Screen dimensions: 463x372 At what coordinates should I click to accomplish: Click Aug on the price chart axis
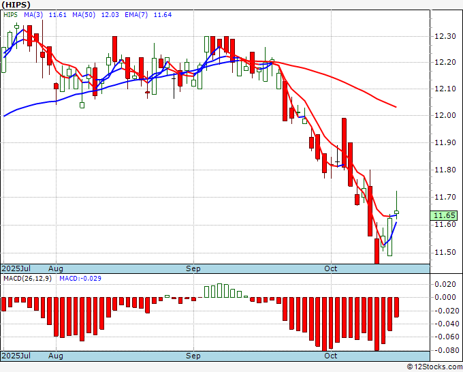[56, 268]
